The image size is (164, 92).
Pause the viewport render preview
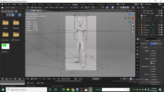pyautogui.click(x=133, y=7)
